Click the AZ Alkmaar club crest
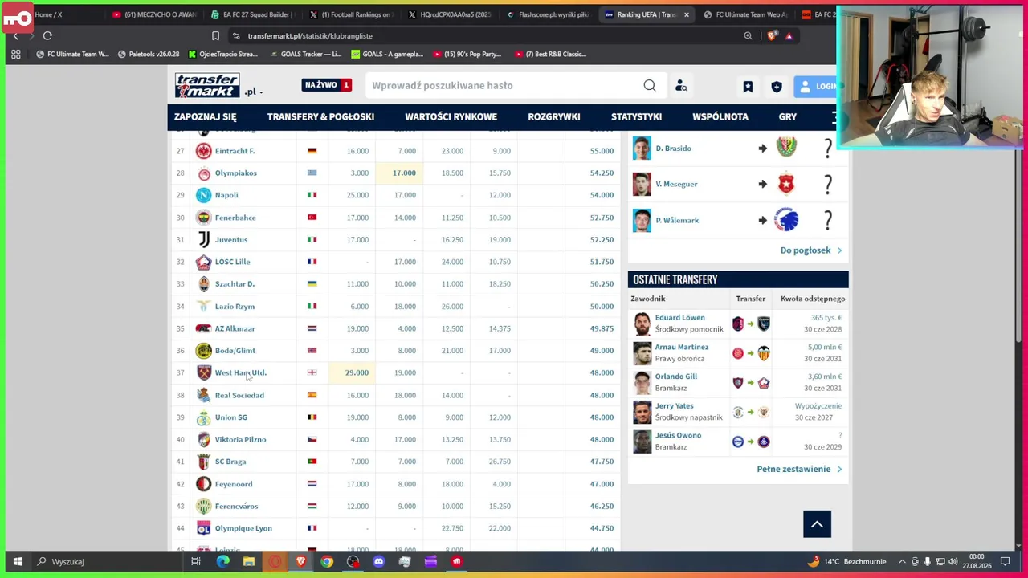1028x578 pixels. click(x=204, y=328)
